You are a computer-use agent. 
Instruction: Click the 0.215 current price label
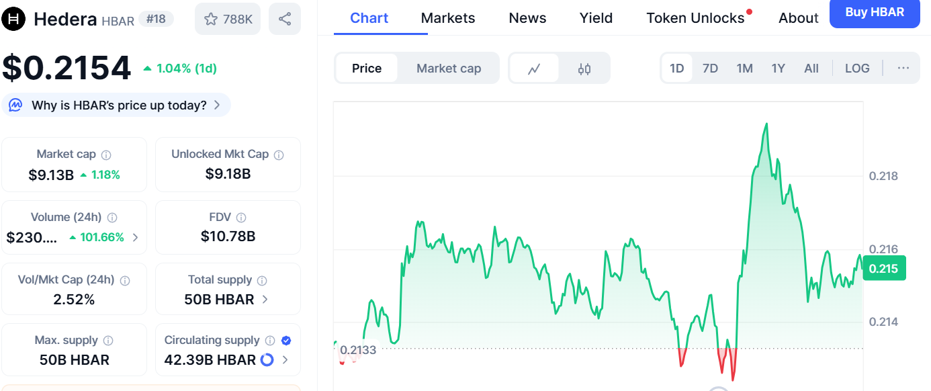pos(884,269)
